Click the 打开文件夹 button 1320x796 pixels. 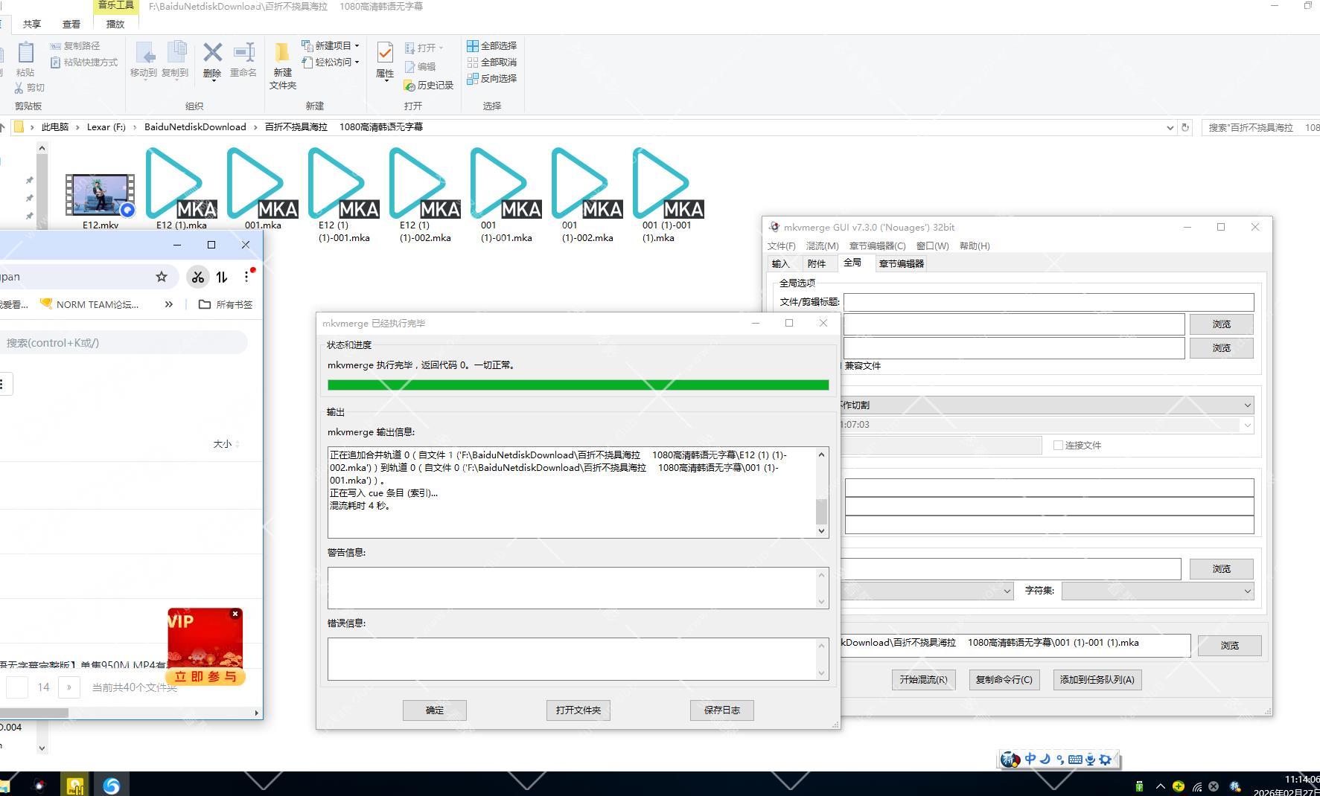[578, 710]
